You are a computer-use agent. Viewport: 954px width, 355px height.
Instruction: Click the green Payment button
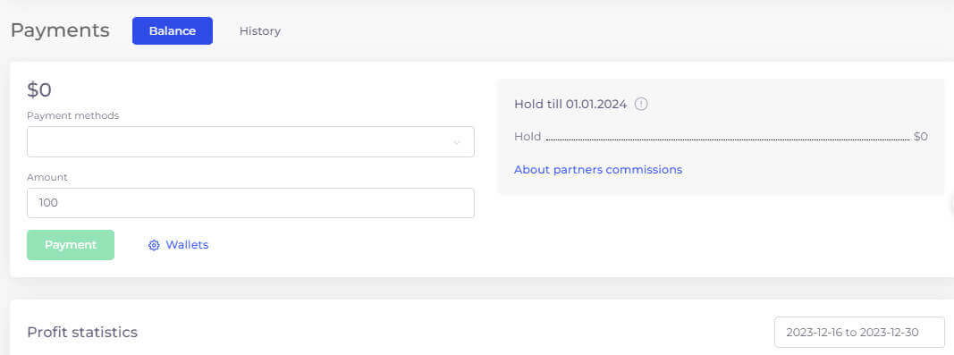point(71,245)
